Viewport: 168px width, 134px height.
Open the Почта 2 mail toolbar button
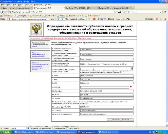pos(83,19)
